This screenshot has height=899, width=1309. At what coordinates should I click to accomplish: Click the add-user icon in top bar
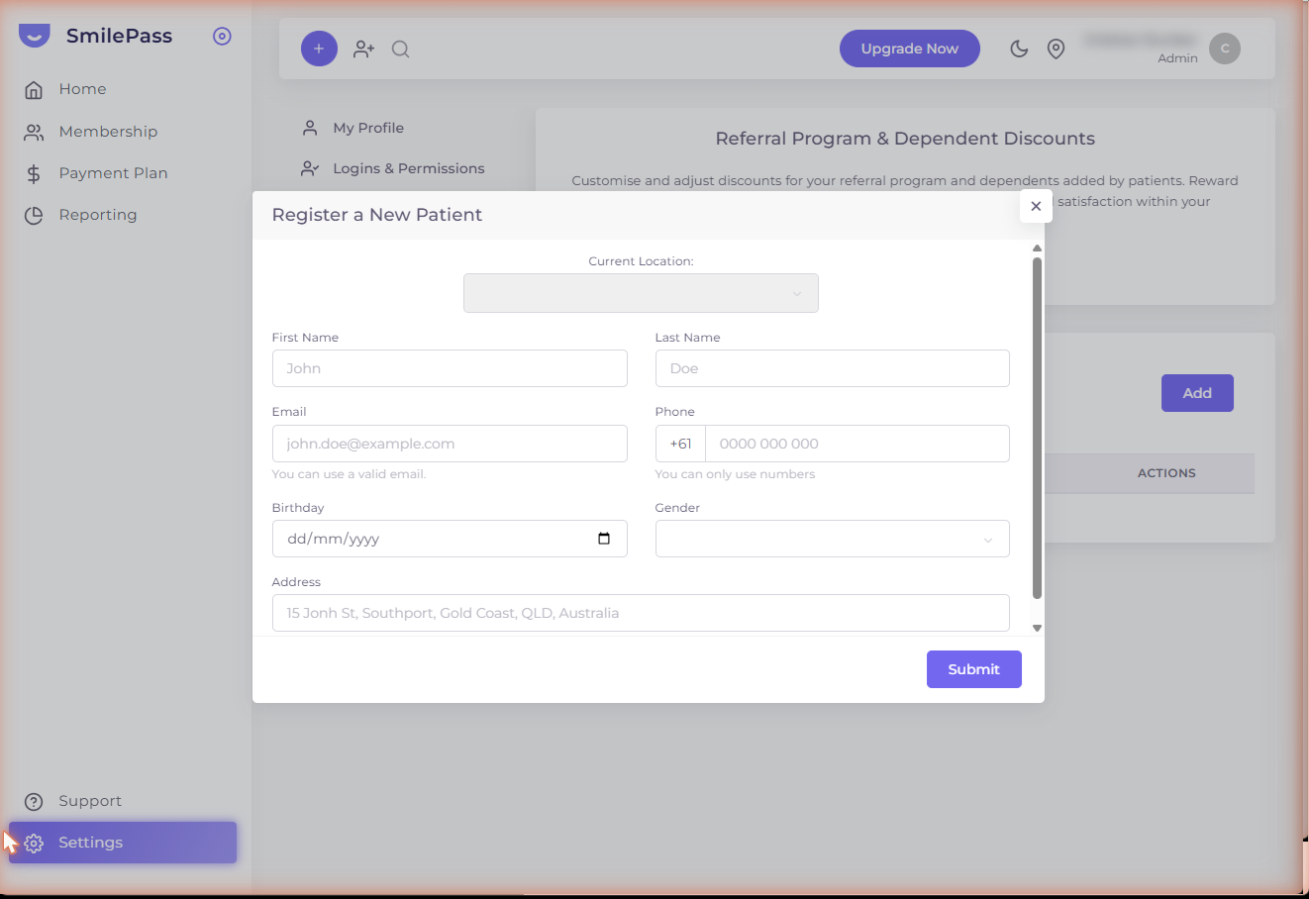click(x=364, y=49)
